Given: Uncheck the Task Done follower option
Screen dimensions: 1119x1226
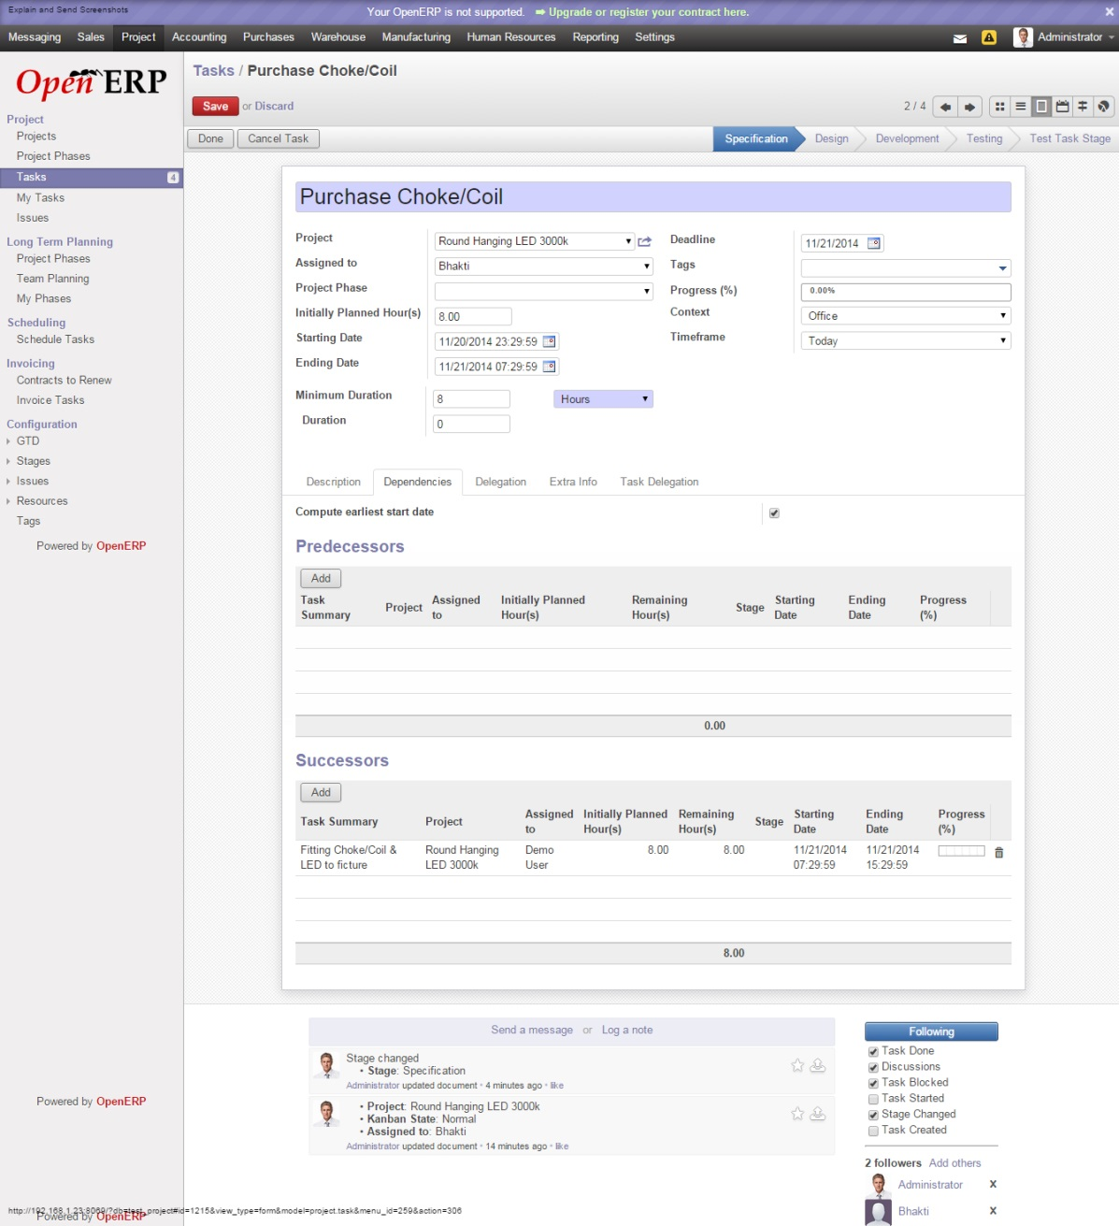Looking at the screenshot, I should 872,1051.
